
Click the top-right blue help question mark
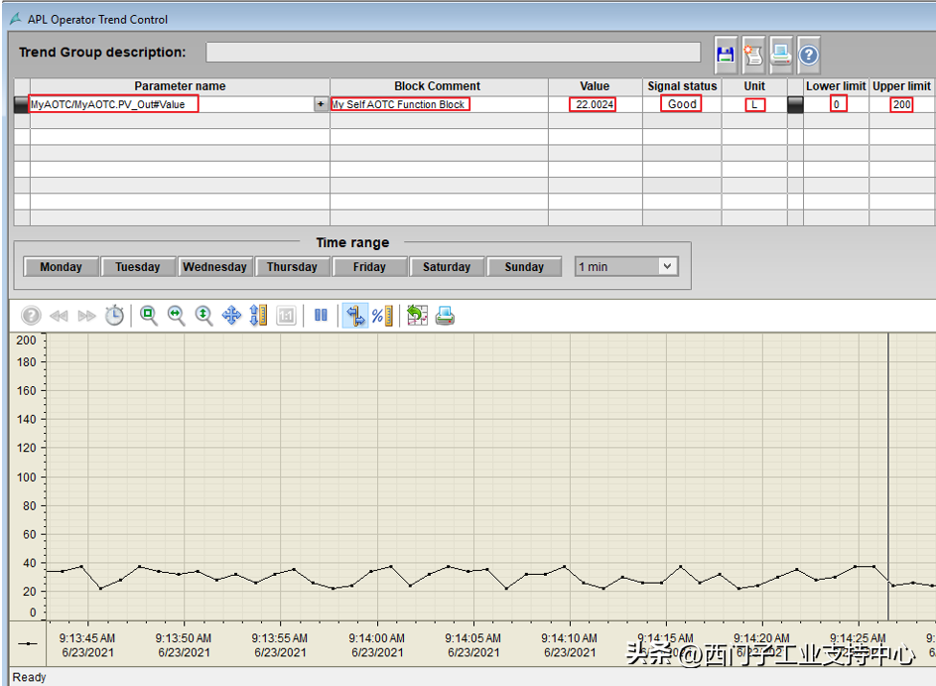pyautogui.click(x=809, y=55)
